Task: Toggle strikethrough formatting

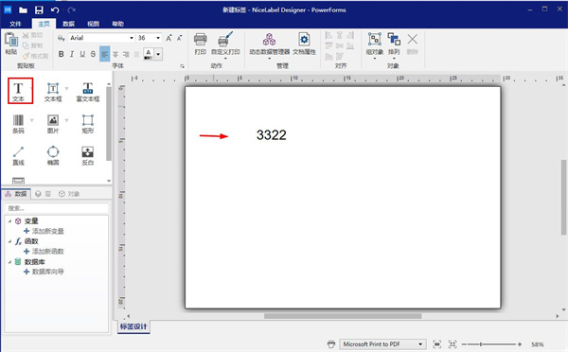Action: tap(93, 54)
